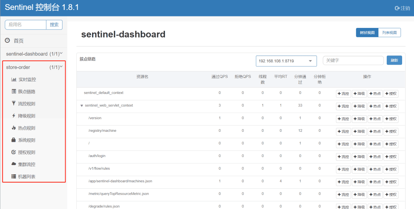Click the 降级规则 lightning bolt icon

(14, 116)
